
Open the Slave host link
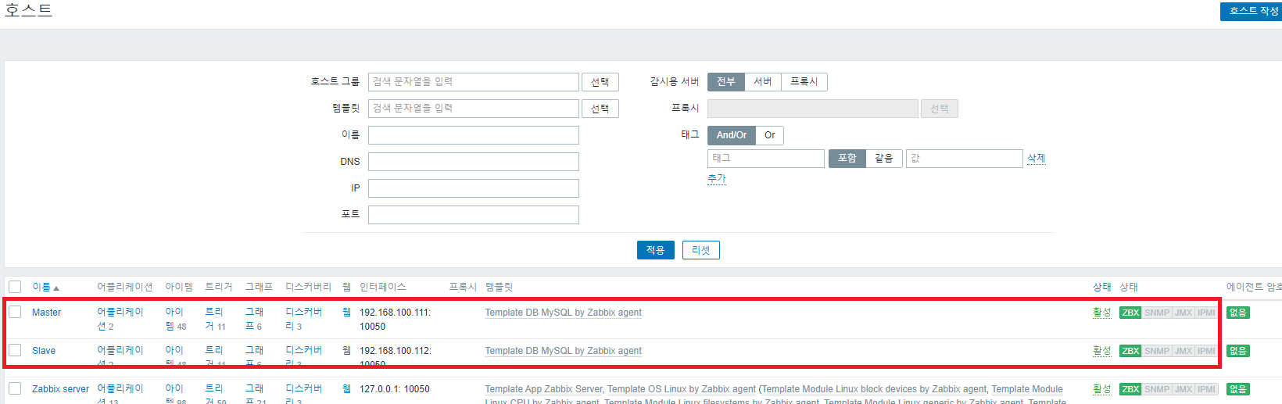44,351
